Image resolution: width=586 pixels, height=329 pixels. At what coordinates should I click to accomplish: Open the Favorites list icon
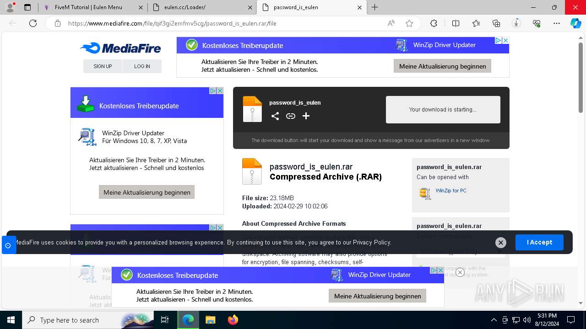click(476, 23)
